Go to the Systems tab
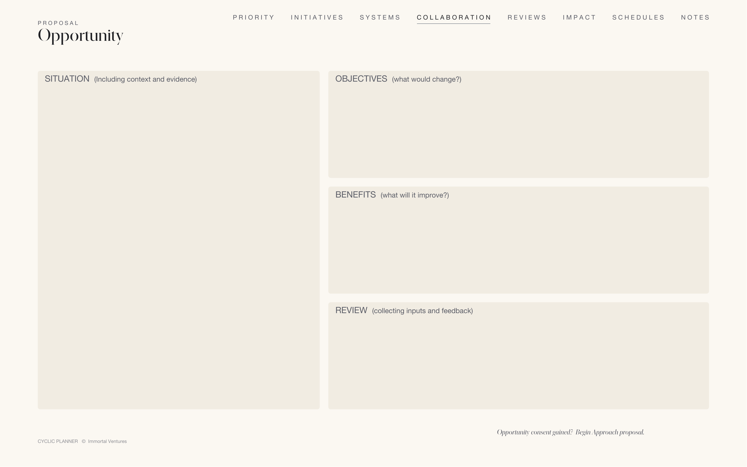Image resolution: width=747 pixels, height=467 pixels. click(380, 17)
